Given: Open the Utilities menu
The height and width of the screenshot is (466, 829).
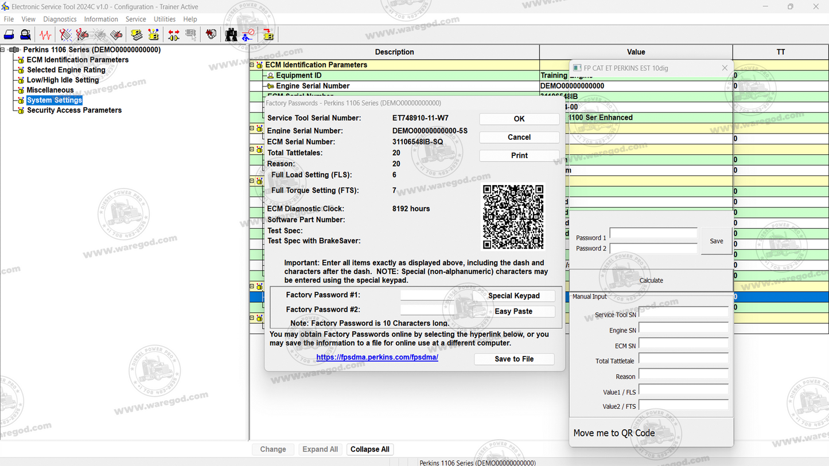Looking at the screenshot, I should click(x=164, y=19).
